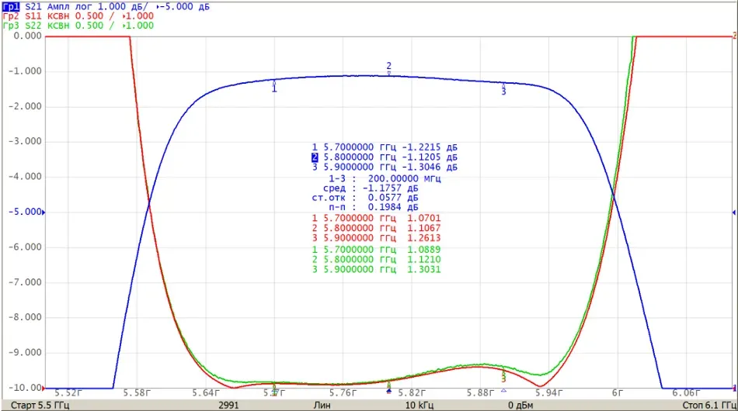Click the -1.000 vertical axis label
This screenshot has height=411, width=738.
[25, 71]
